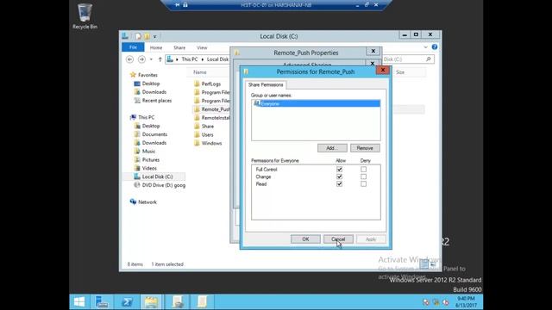Open the File ribbon tab
552x310 pixels.
tap(133, 47)
